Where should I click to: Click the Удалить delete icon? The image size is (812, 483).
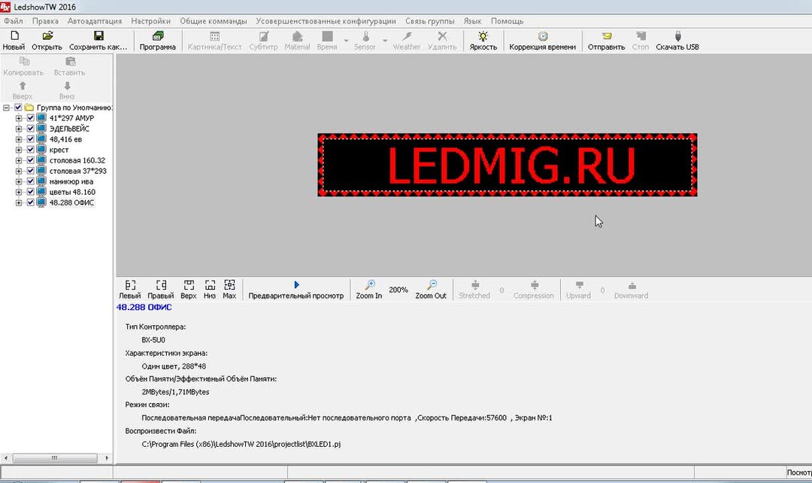click(x=442, y=36)
